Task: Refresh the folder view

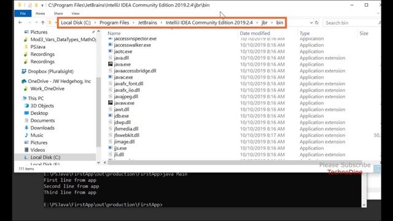Action: (317, 23)
